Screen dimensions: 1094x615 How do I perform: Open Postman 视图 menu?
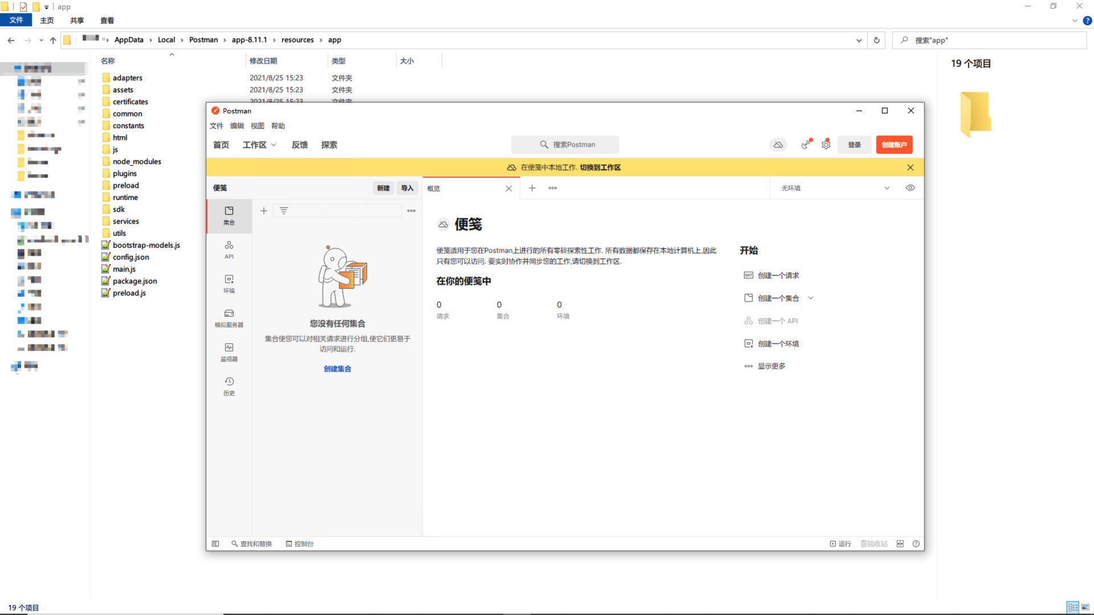(258, 126)
